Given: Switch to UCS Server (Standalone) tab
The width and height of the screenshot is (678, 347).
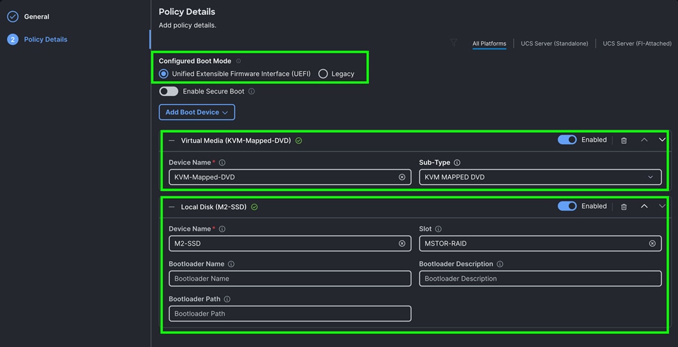Looking at the screenshot, I should (x=555, y=44).
